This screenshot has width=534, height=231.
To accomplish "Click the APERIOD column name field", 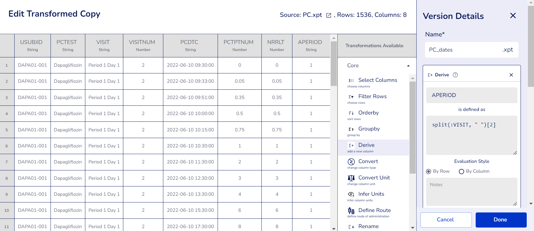I will tap(471, 95).
